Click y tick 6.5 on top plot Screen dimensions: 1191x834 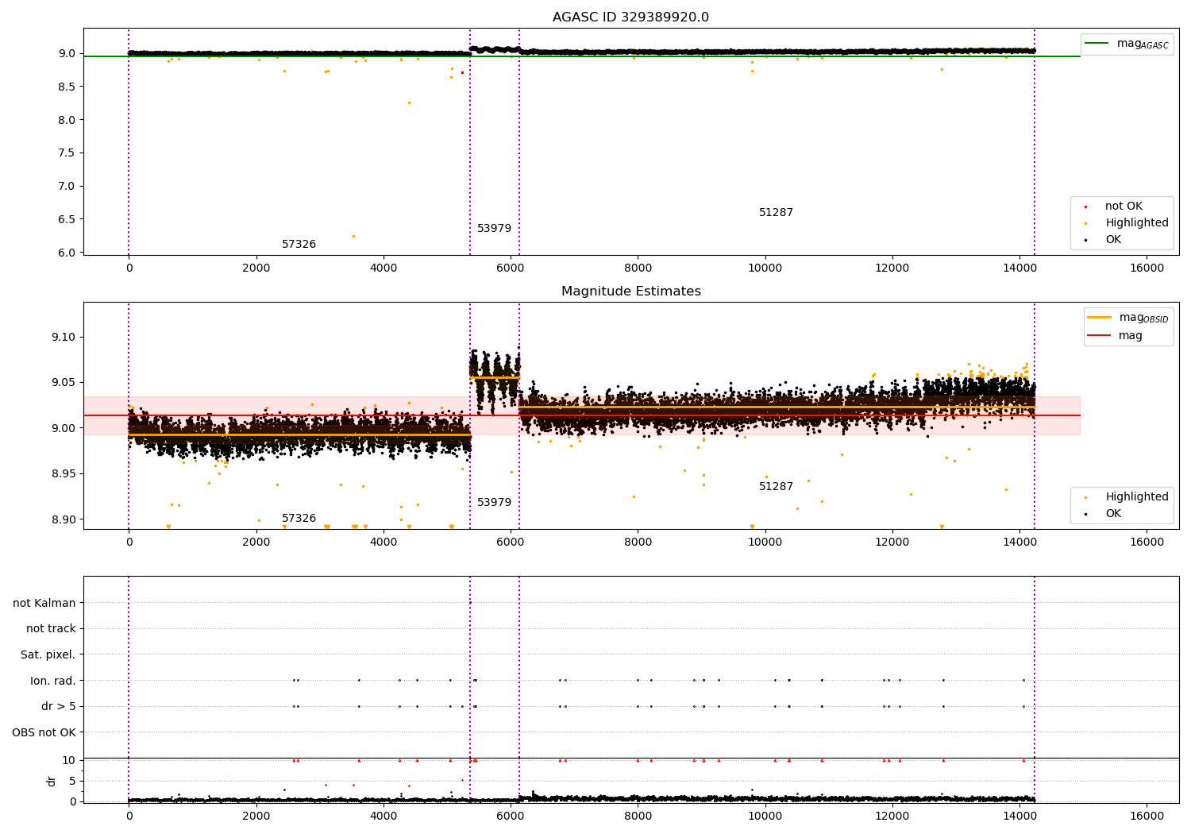point(67,220)
